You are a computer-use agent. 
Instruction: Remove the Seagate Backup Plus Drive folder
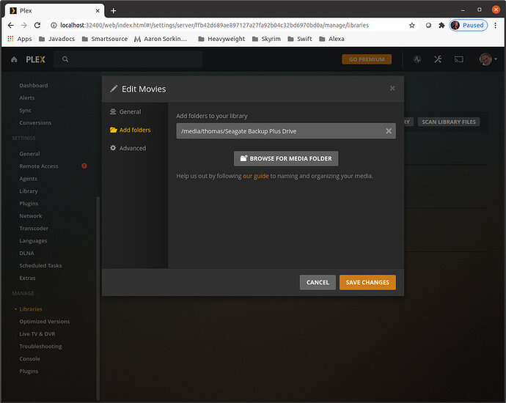coord(389,131)
